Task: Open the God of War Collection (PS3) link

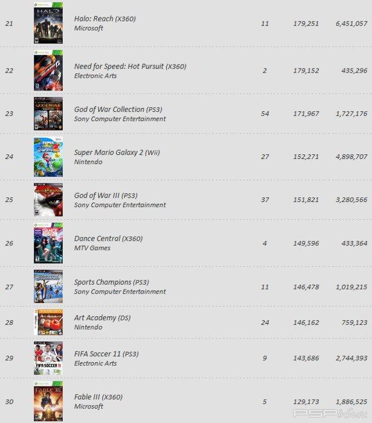Action: (119, 109)
